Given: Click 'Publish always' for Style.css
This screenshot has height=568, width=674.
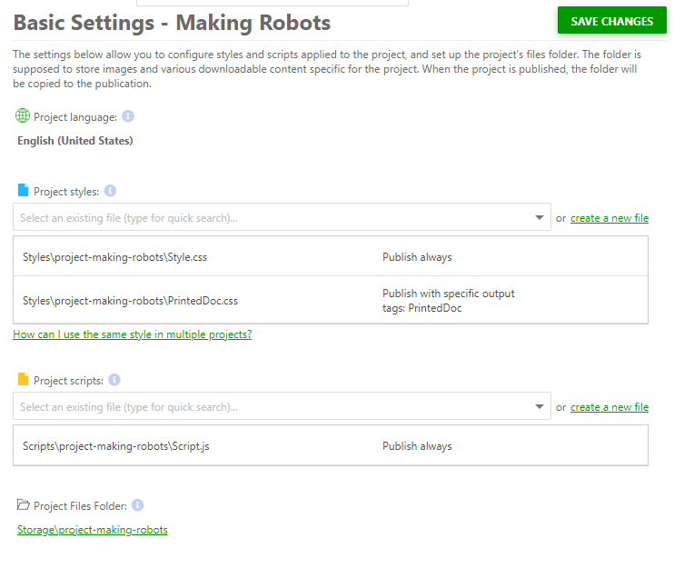Looking at the screenshot, I should point(417,257).
